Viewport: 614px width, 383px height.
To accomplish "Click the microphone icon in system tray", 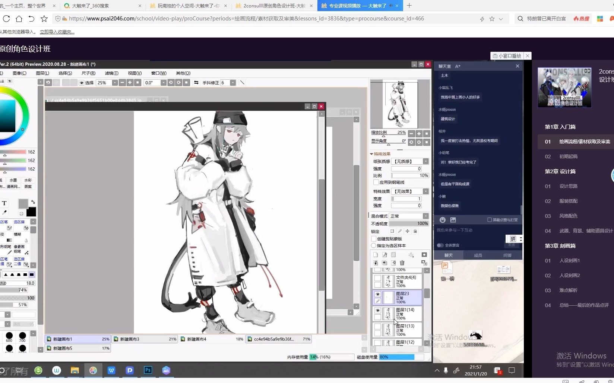I will (446, 370).
